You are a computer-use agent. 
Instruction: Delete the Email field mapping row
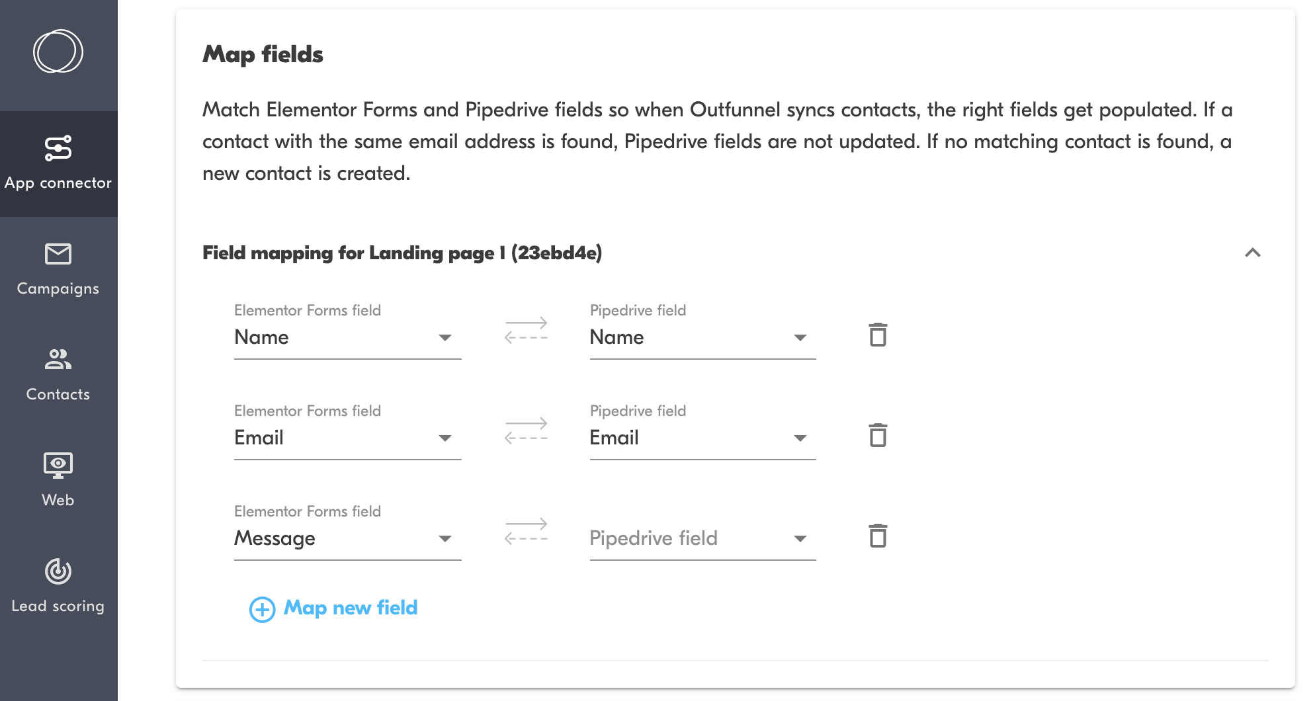point(878,435)
